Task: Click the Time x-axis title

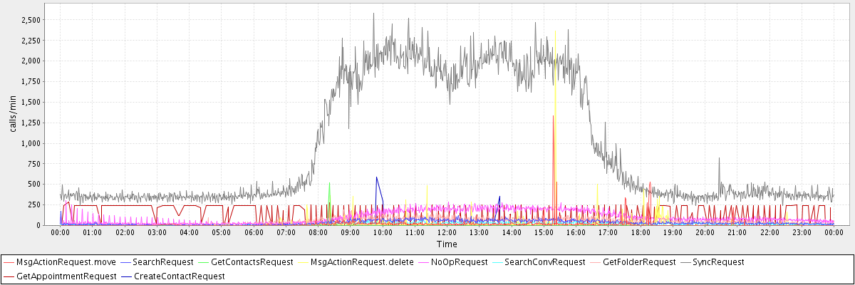Action: point(447,244)
